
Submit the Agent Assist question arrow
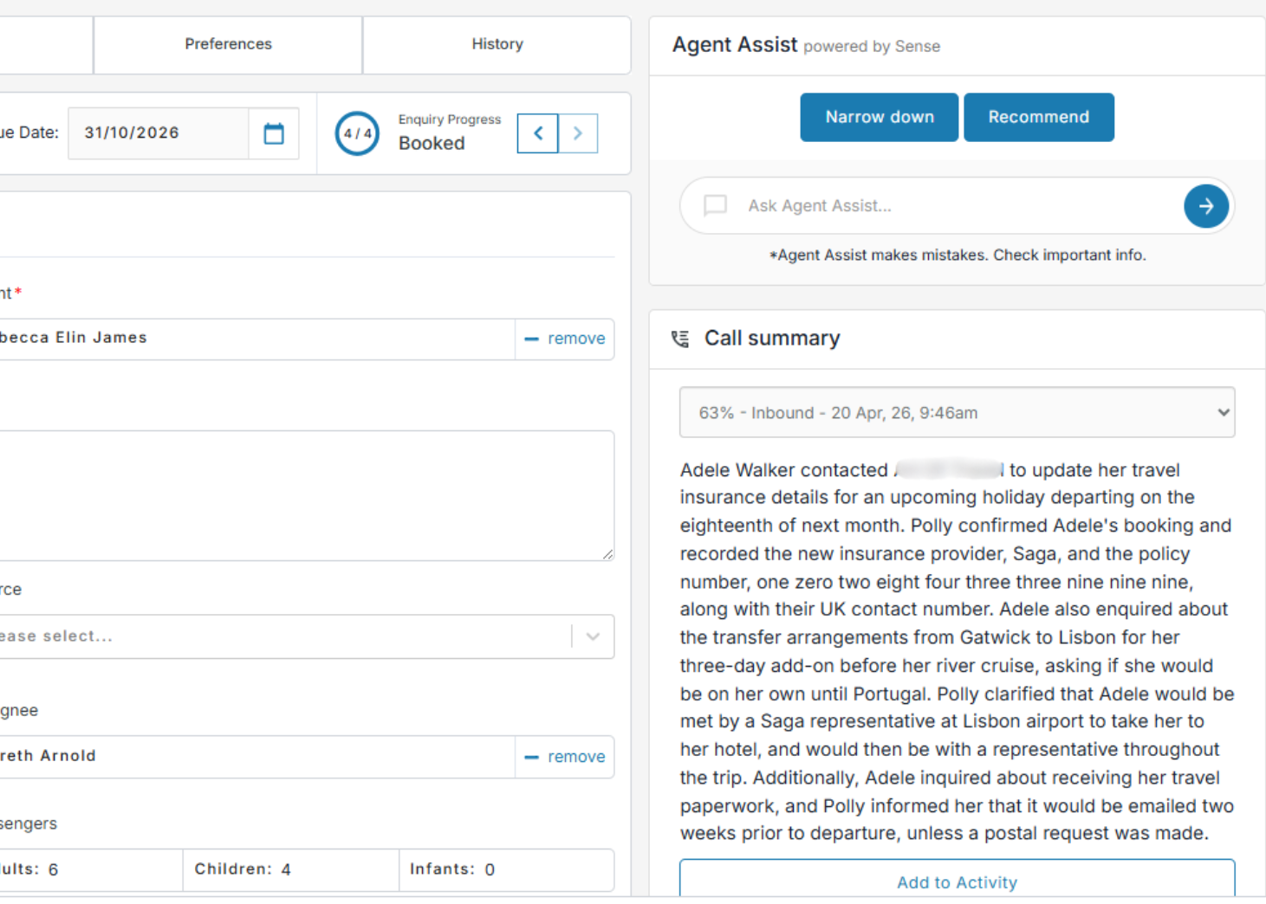[1205, 206]
